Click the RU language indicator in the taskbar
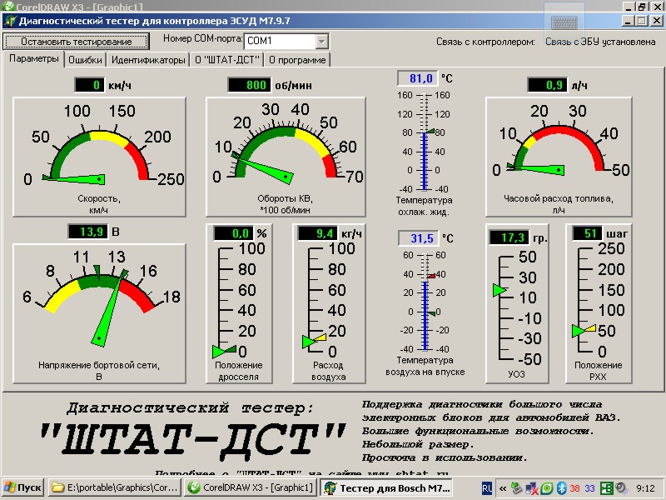Image resolution: width=666 pixels, height=500 pixels. tap(487, 487)
